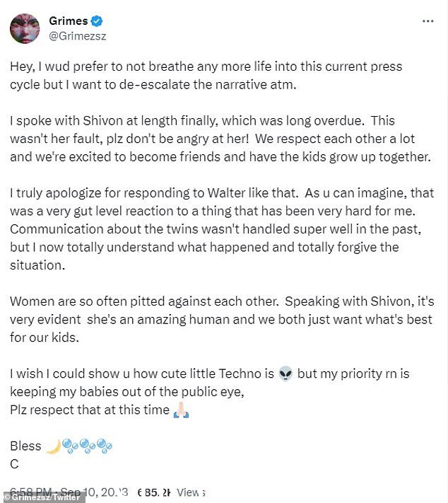Click the Grimezsz/Twitter copyright watermark
The width and height of the screenshot is (448, 503).
(x=43, y=497)
